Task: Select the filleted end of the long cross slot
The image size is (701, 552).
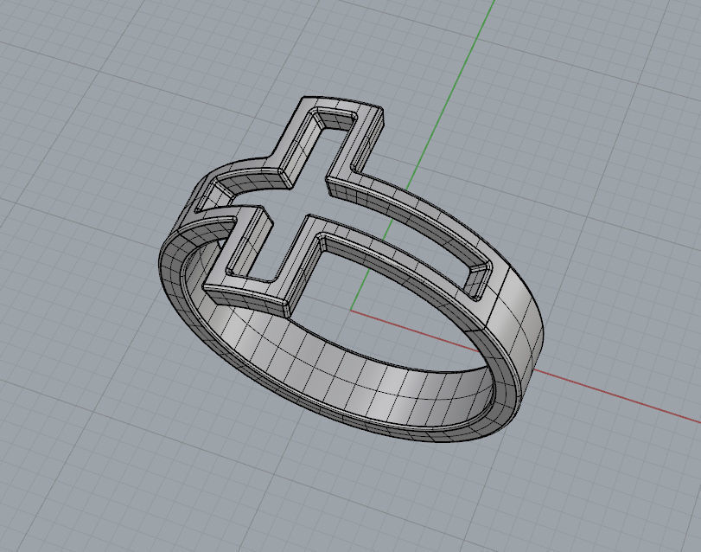Action: 477,279
